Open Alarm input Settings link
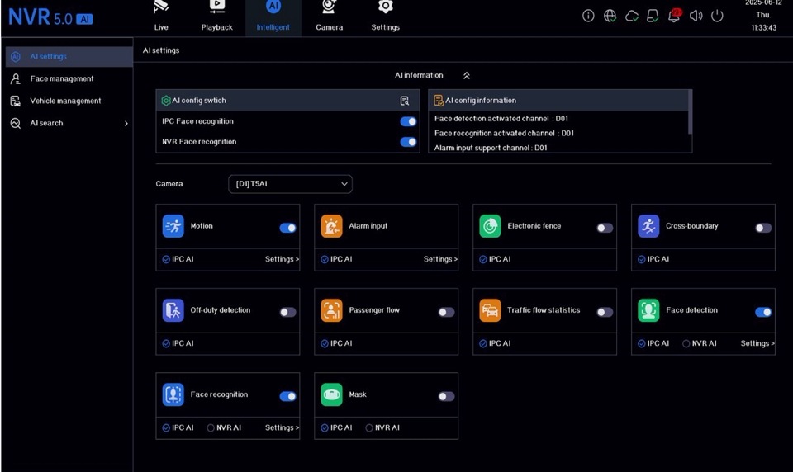The image size is (793, 472). pyautogui.click(x=440, y=259)
